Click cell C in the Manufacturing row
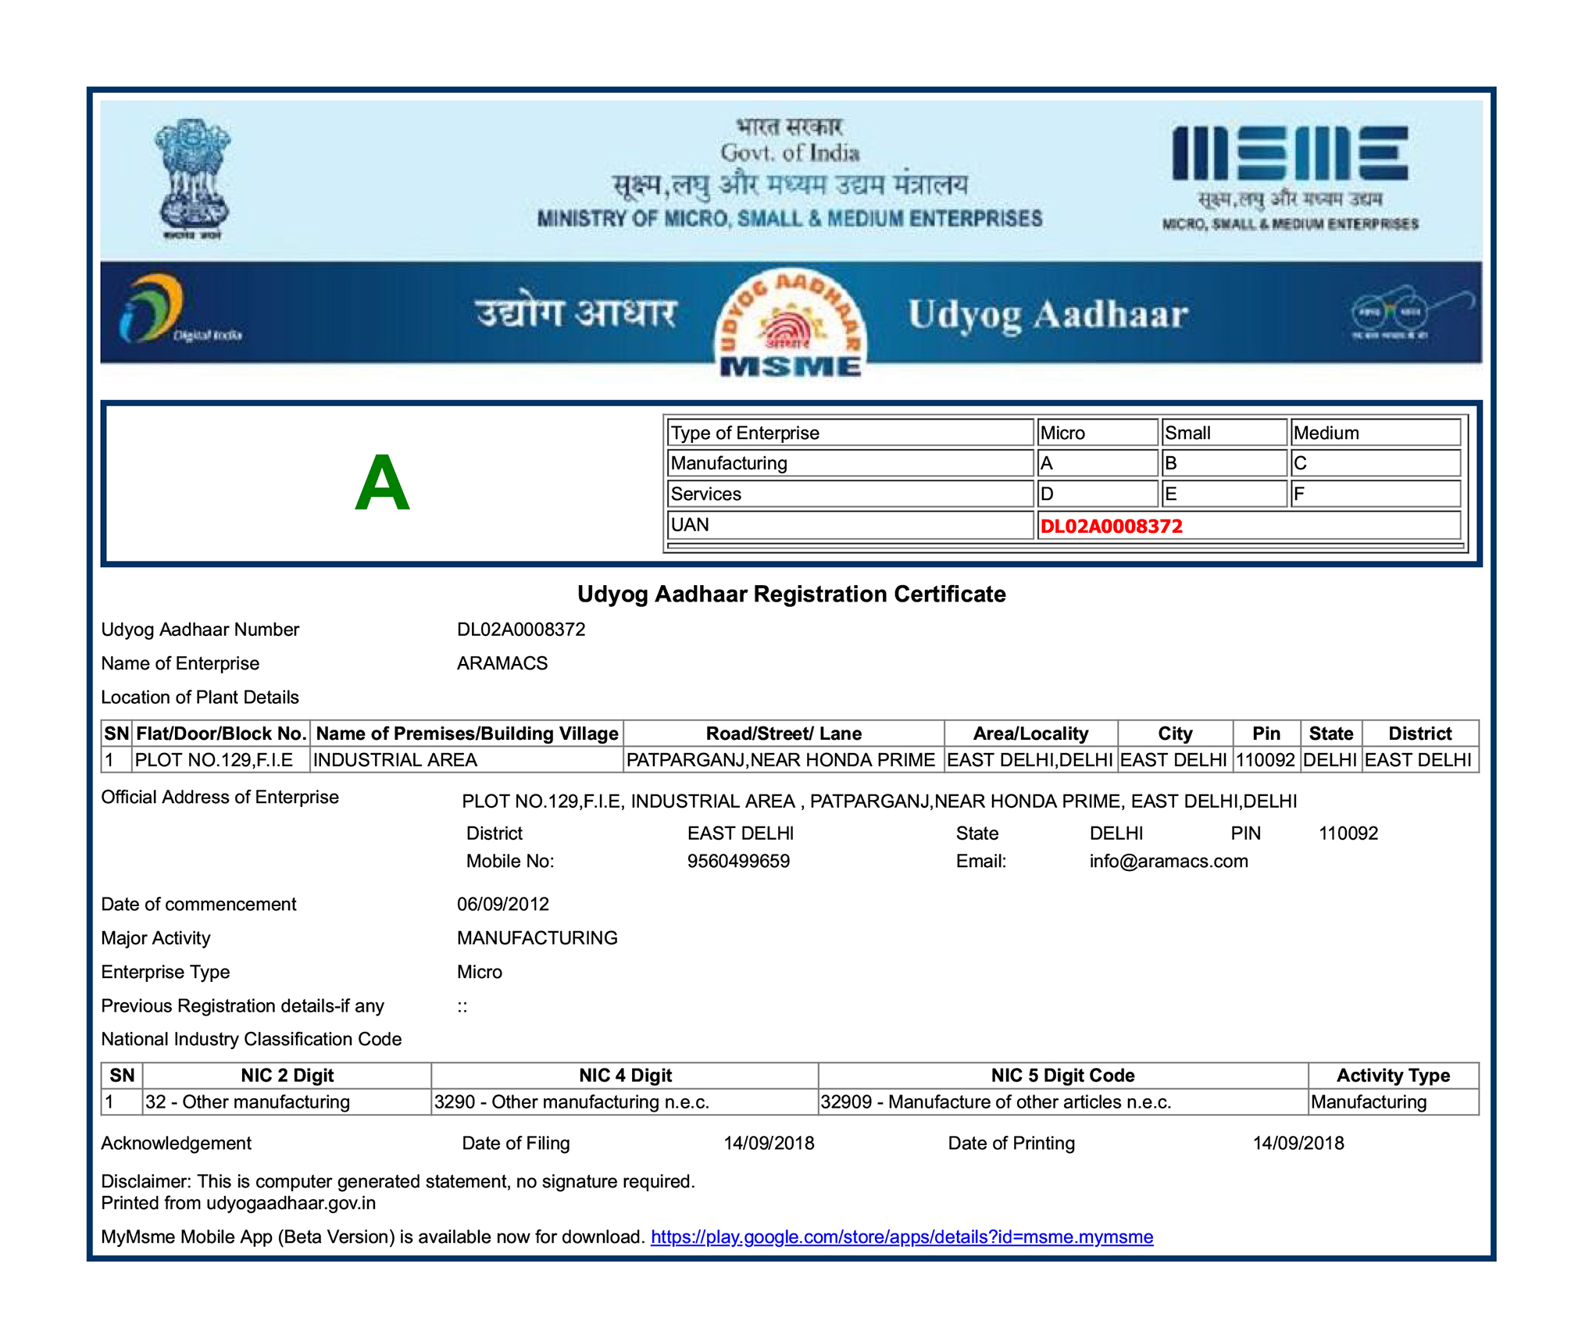The width and height of the screenshot is (1571, 1328). [x=1375, y=463]
